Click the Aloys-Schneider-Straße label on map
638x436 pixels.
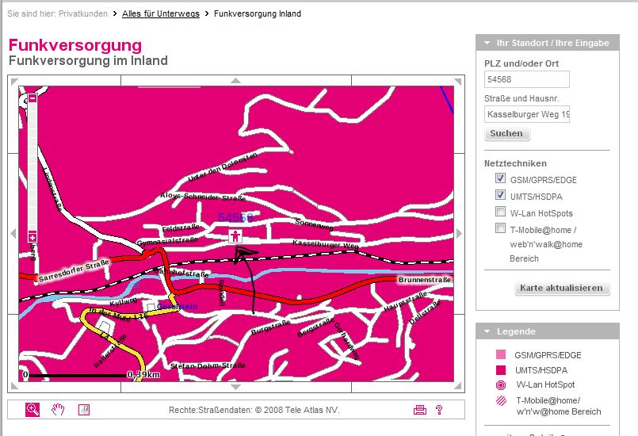pyautogui.click(x=203, y=197)
